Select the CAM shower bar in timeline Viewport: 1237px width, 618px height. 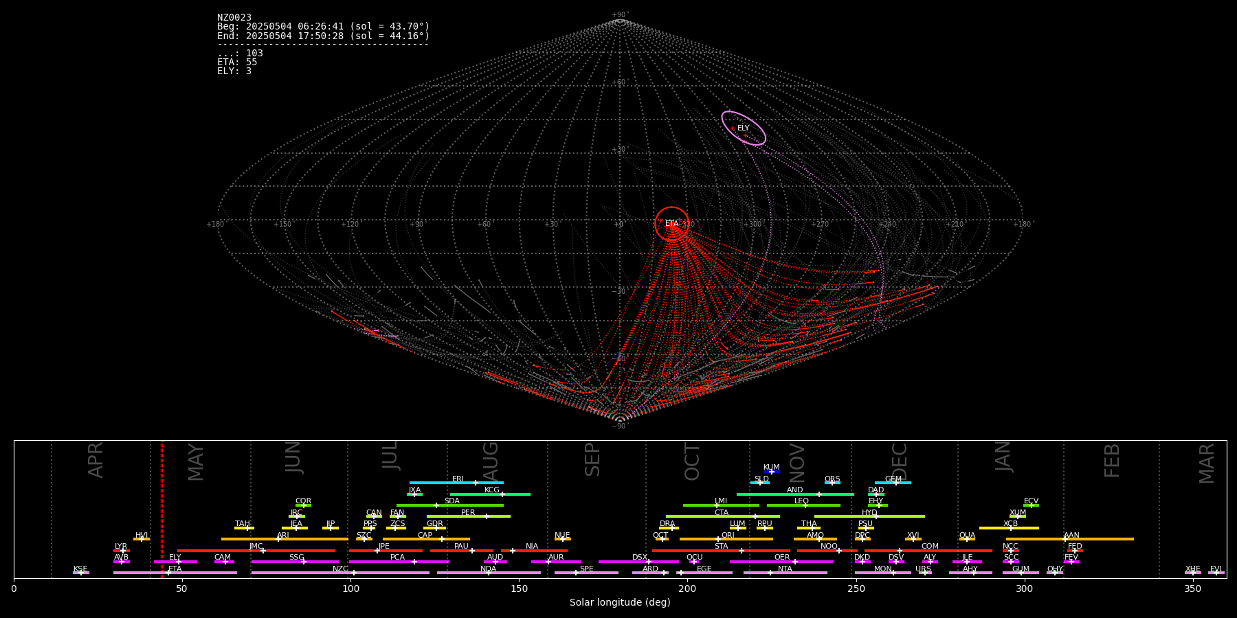[224, 562]
